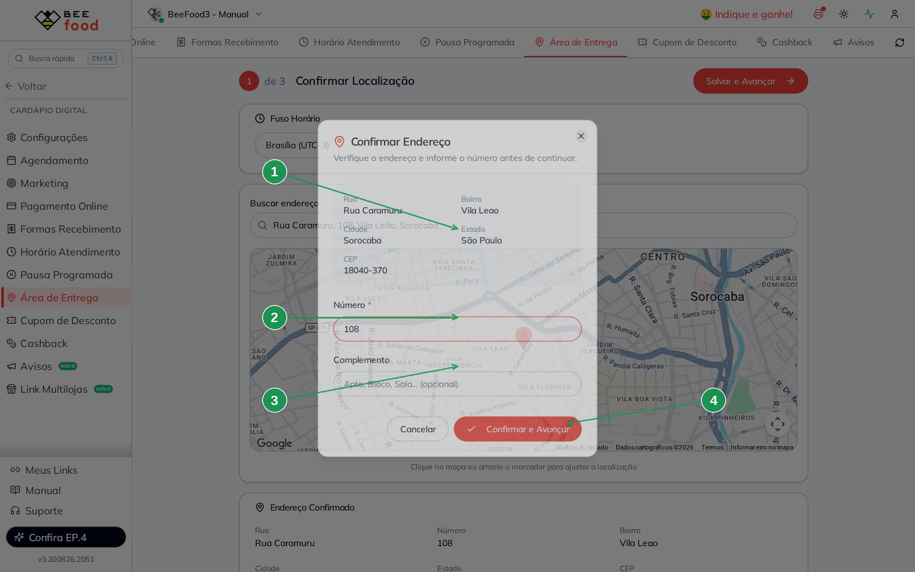Open the user profile icon
Image resolution: width=915 pixels, height=572 pixels.
[x=895, y=14]
